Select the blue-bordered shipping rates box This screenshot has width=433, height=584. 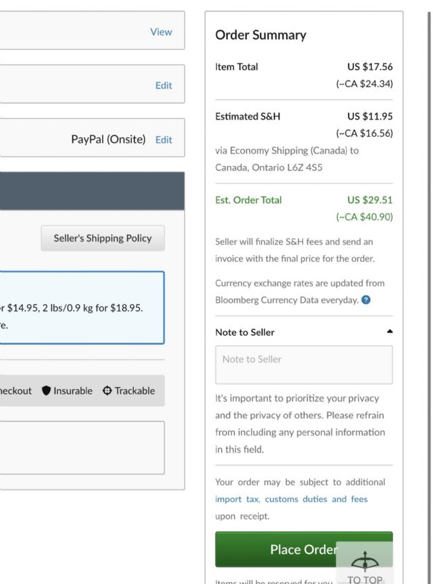click(x=81, y=308)
